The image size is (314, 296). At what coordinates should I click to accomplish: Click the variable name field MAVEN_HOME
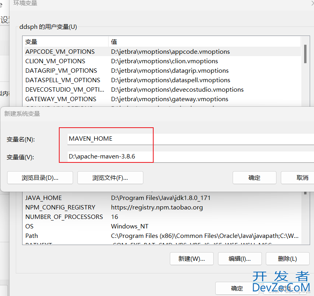[190, 139]
